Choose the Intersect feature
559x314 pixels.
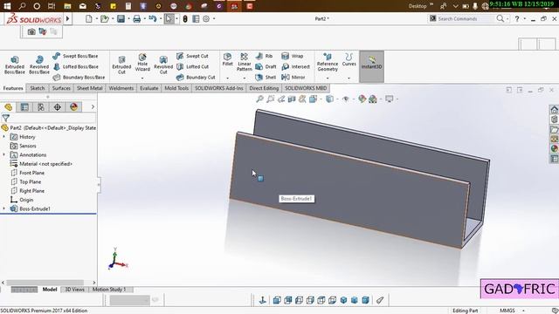pos(295,66)
